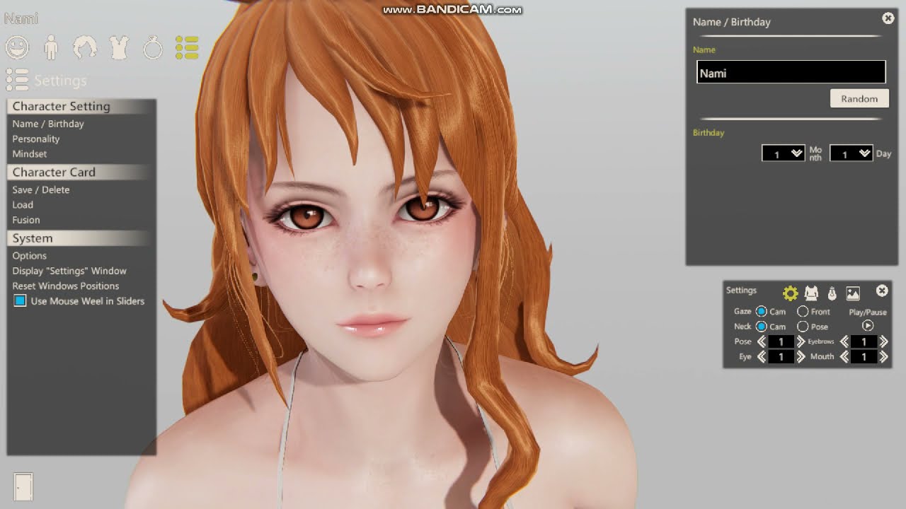Image resolution: width=906 pixels, height=509 pixels.
Task: Click the Character Card section header
Action: pos(81,172)
